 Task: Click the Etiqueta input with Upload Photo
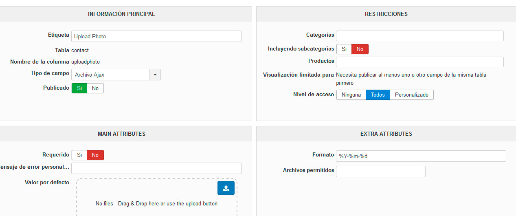(156, 36)
